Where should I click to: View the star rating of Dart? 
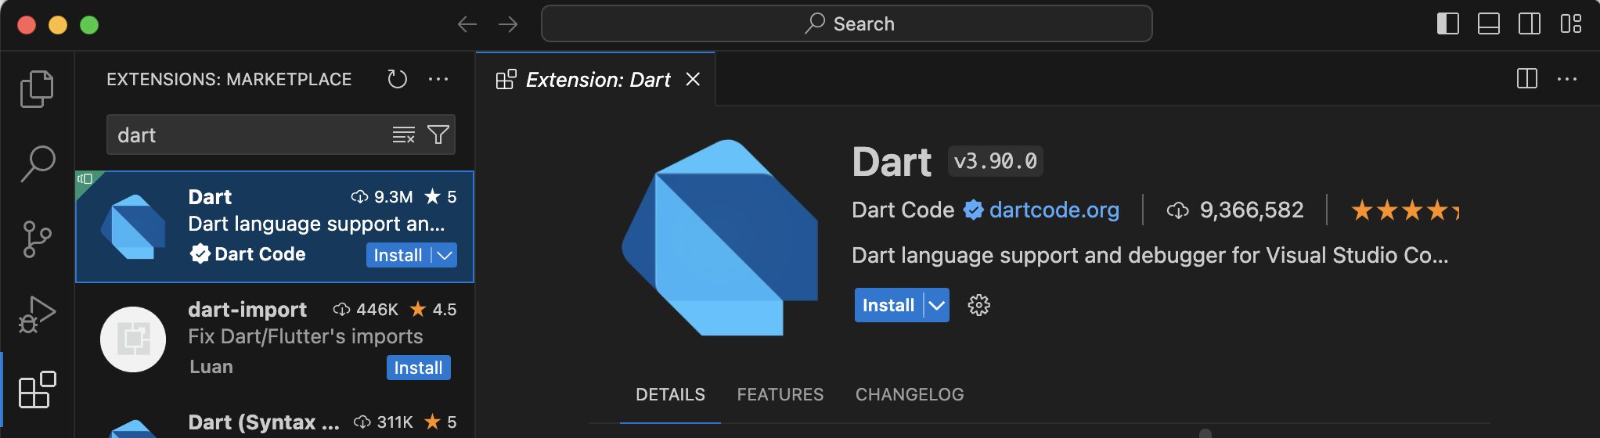tap(1404, 210)
